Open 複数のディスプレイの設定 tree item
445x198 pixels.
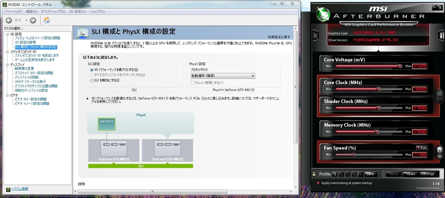(31, 90)
